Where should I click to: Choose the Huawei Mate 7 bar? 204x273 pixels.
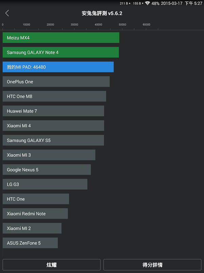pos(53,111)
